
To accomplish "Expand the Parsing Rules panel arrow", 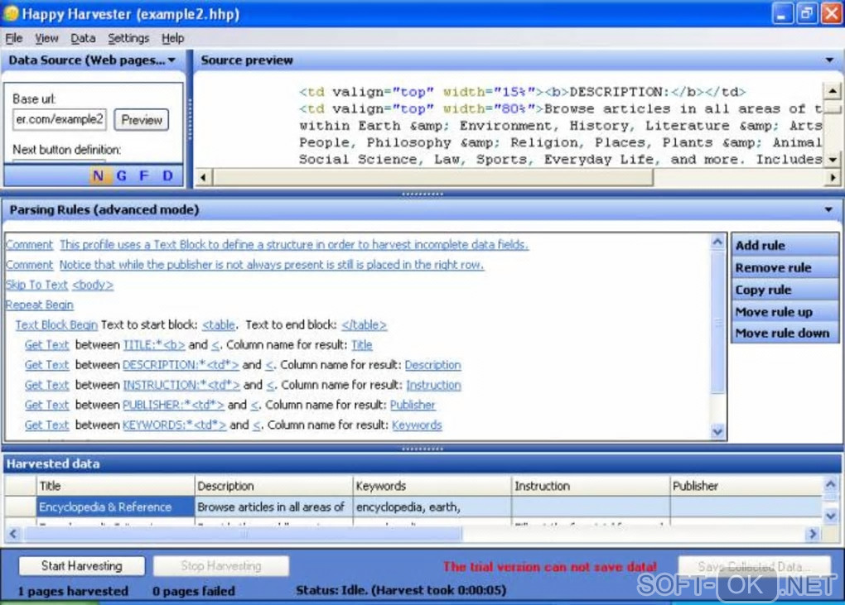I will click(x=828, y=209).
